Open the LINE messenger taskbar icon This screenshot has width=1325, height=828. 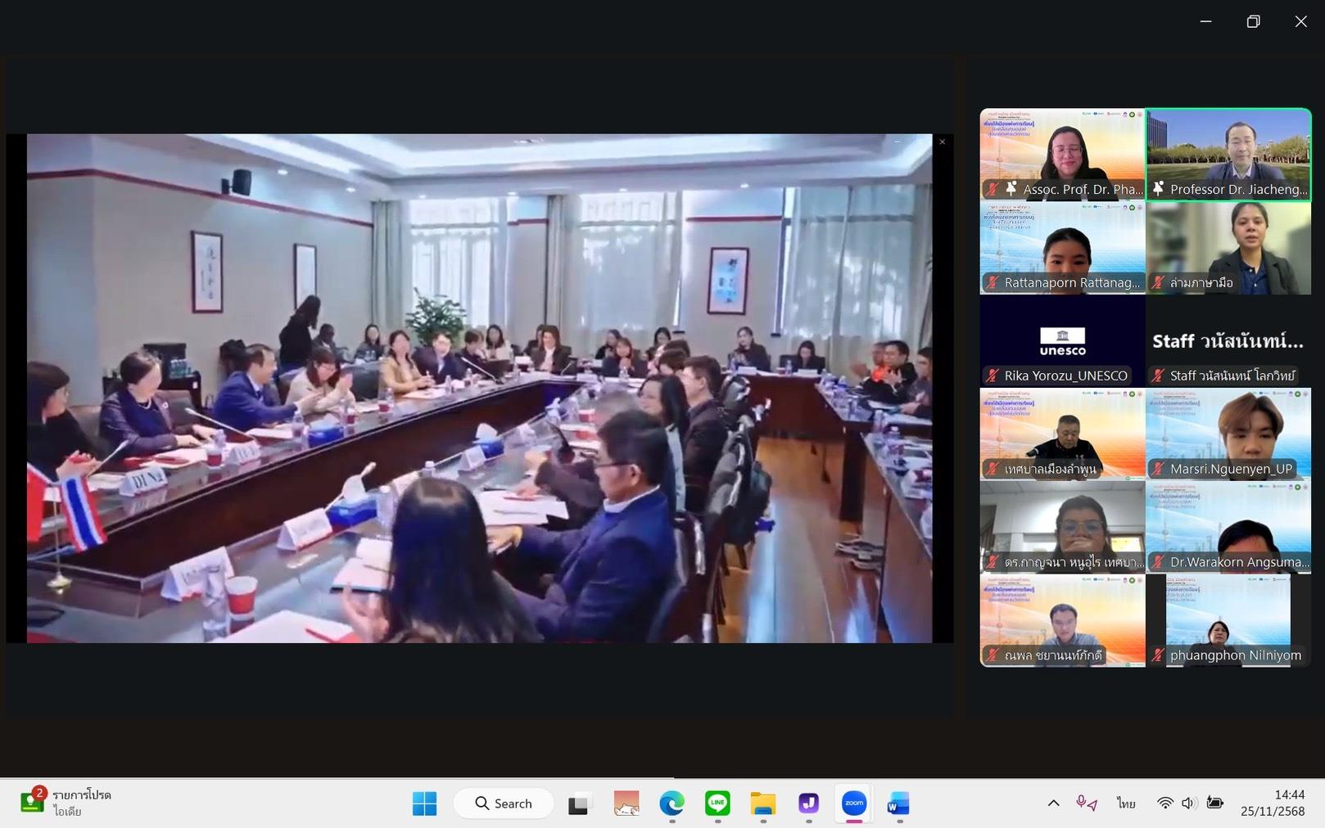[717, 803]
